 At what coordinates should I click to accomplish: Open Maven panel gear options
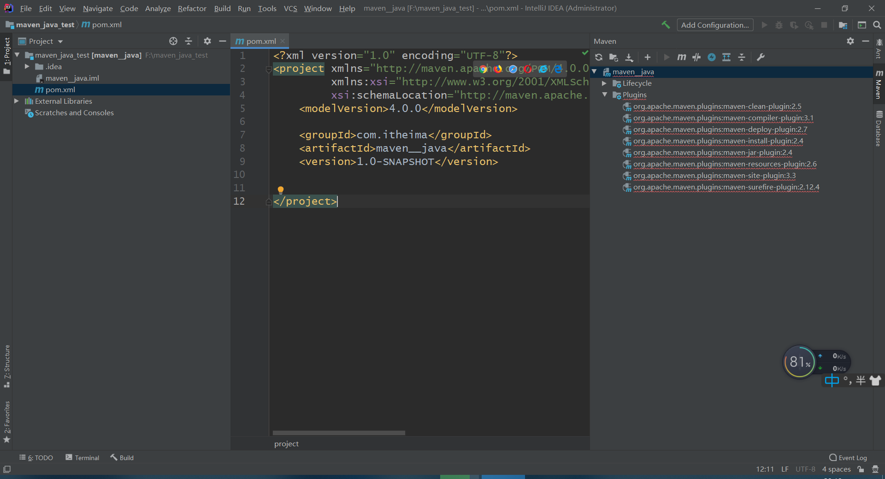pos(850,41)
